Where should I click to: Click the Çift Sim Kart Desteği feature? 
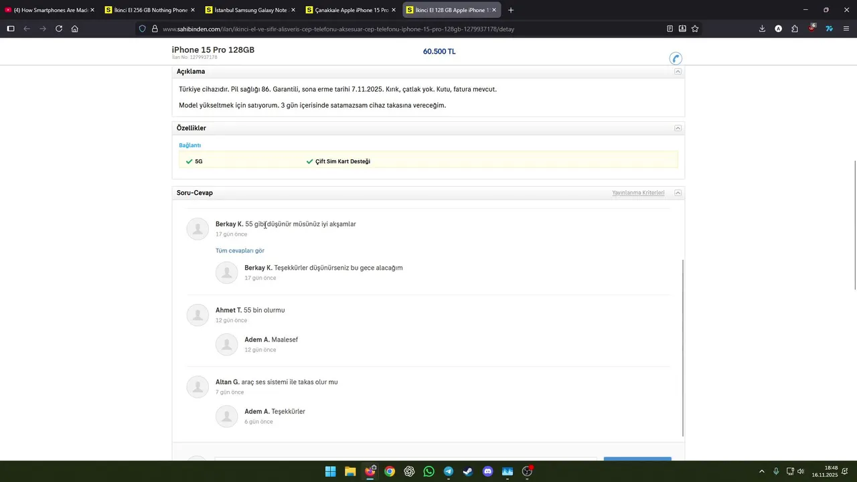click(x=338, y=161)
